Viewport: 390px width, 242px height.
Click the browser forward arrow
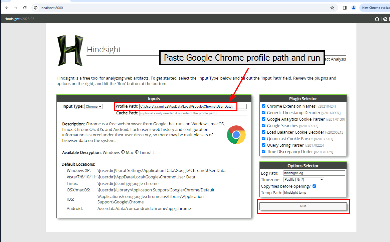pyautogui.click(x=16, y=8)
